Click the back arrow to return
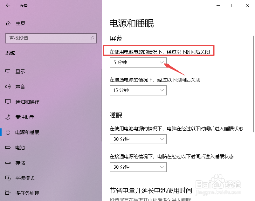 pyautogui.click(x=8, y=5)
